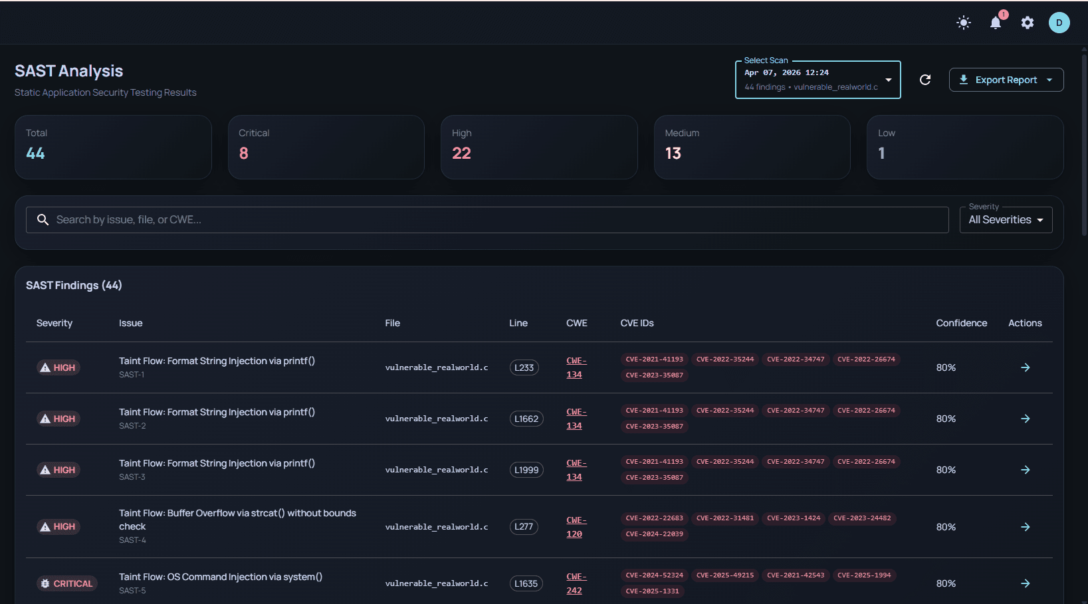
Task: Select the Critical summary card
Action: pyautogui.click(x=326, y=147)
